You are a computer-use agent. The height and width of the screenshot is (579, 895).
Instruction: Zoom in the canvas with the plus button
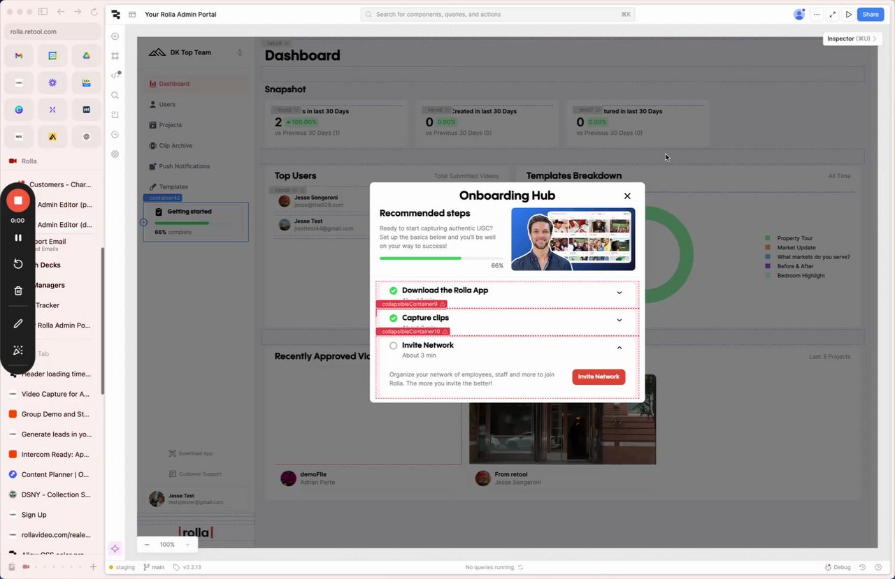tap(187, 545)
